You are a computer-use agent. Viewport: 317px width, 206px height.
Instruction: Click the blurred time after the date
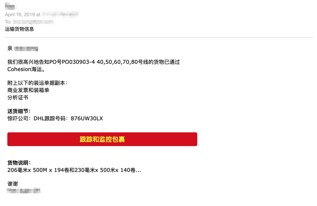(60, 14)
